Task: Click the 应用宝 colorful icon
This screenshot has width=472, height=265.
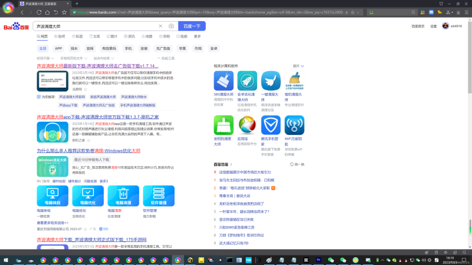Action: [247, 125]
